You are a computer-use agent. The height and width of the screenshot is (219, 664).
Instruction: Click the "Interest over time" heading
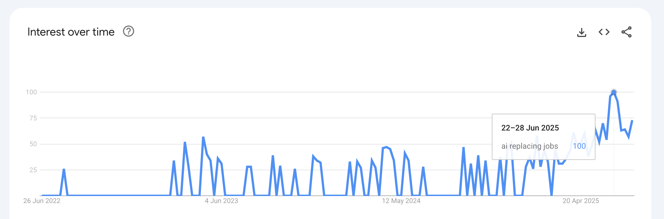[x=71, y=32]
